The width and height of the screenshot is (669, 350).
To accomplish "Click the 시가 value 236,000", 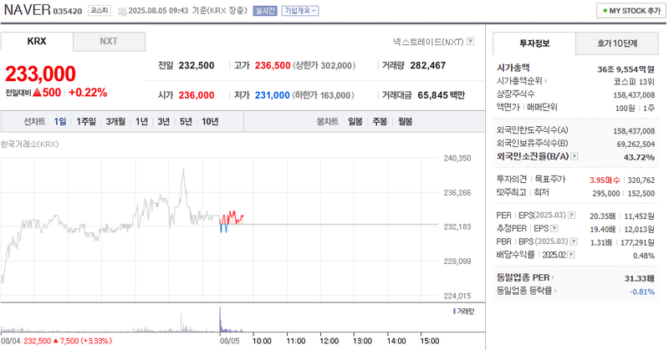I will 197,95.
